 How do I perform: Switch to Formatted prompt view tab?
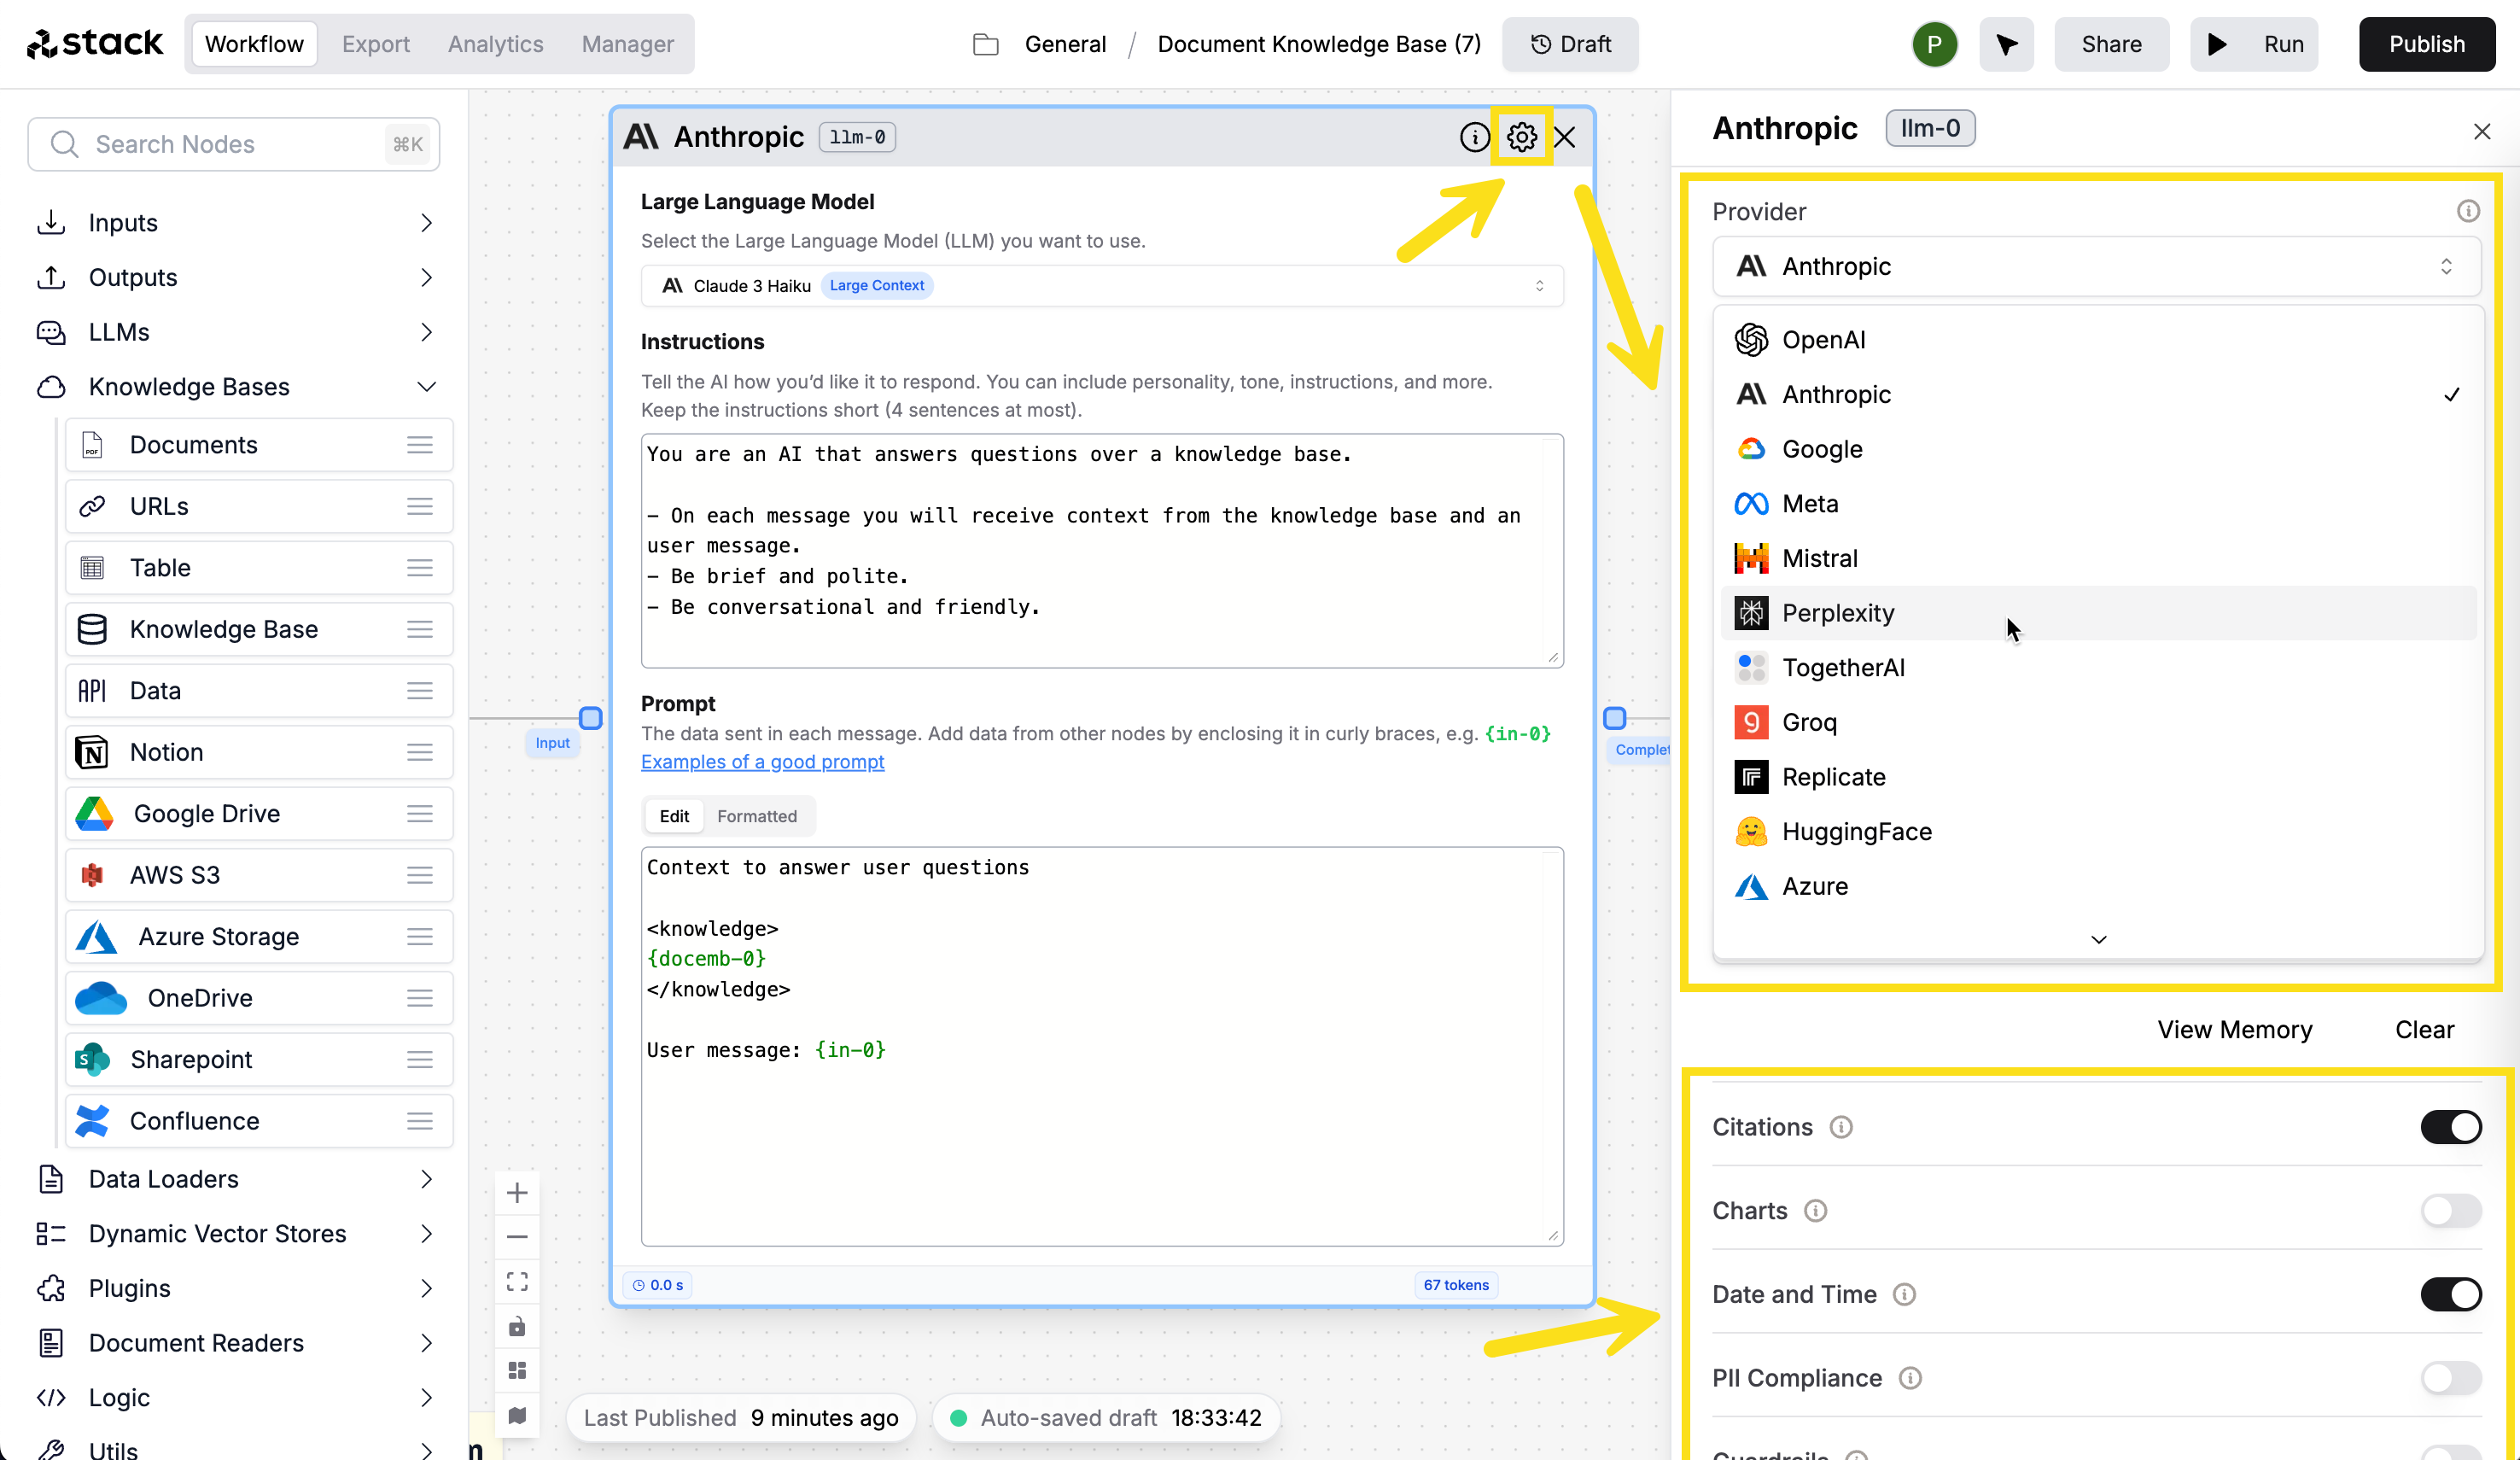[x=758, y=815]
